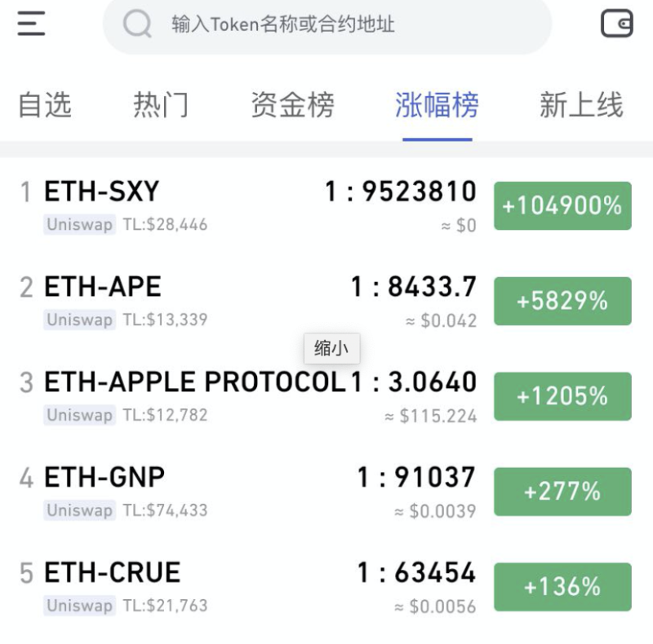Tap the 缩小 button
653x644 pixels.
point(331,349)
